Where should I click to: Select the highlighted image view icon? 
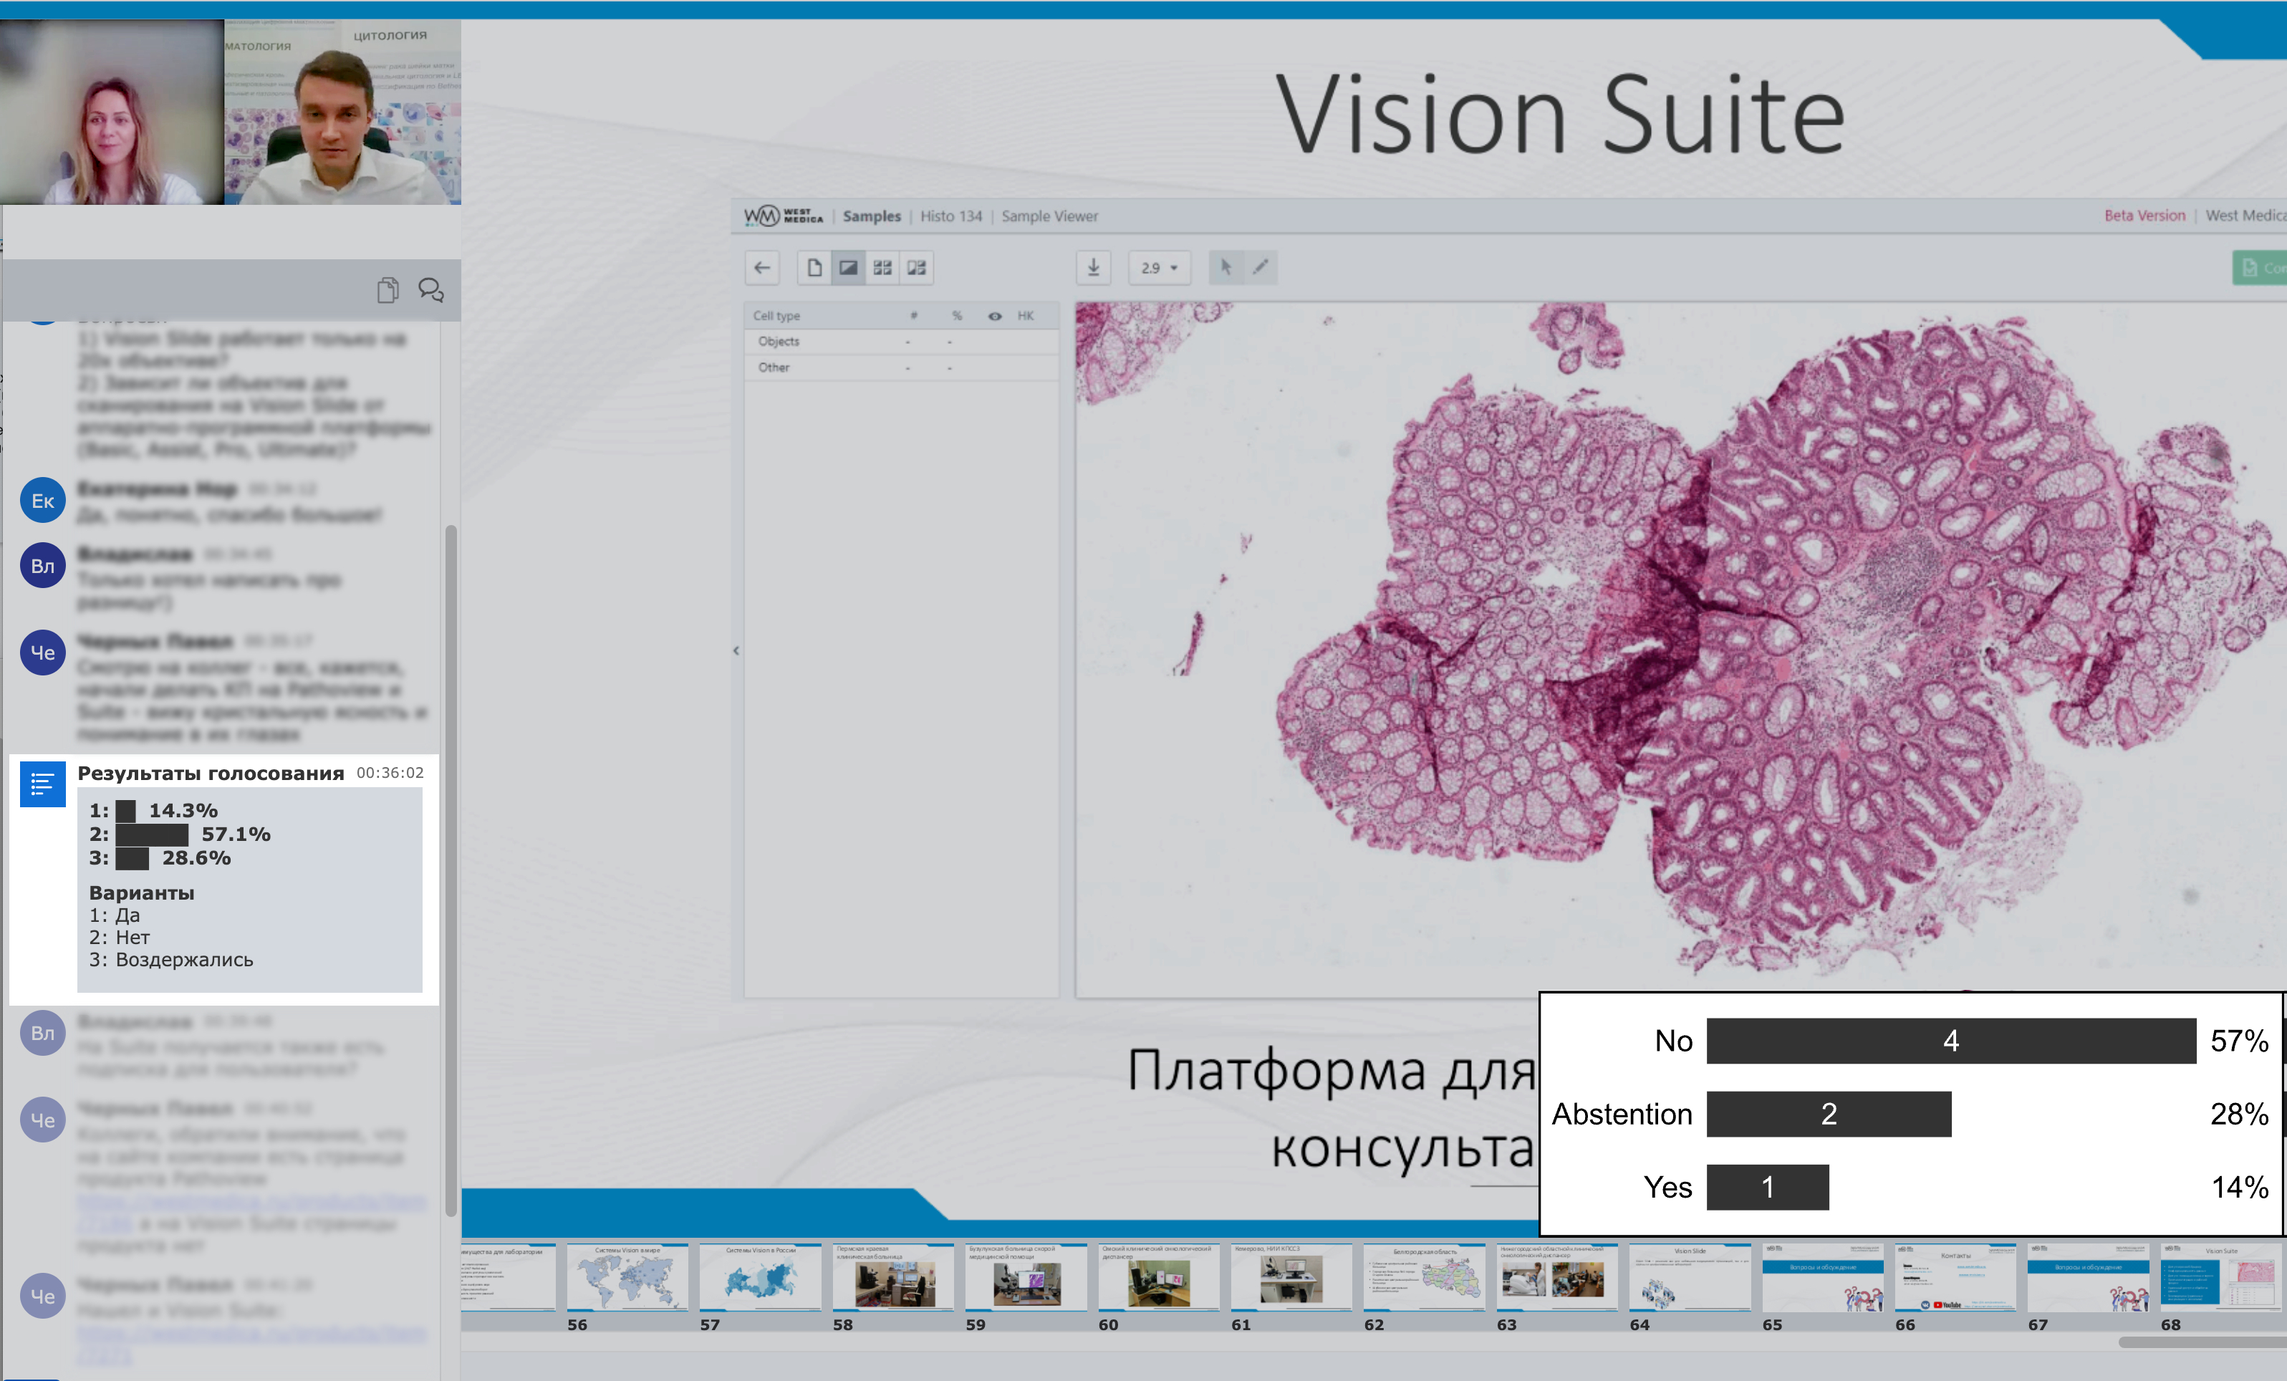(848, 268)
